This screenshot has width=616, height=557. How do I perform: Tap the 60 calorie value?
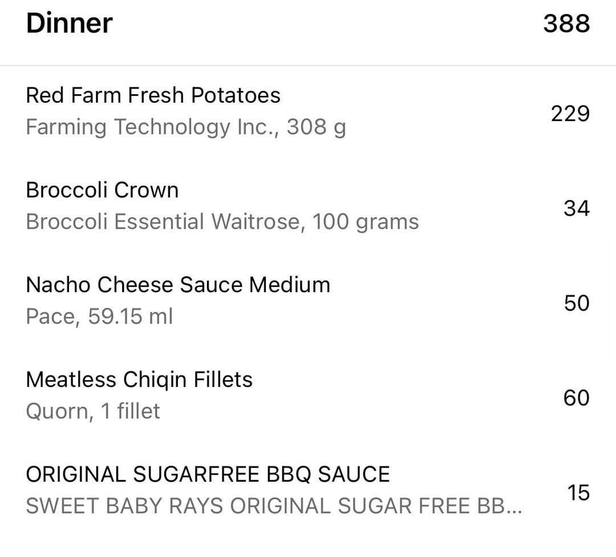coord(576,398)
